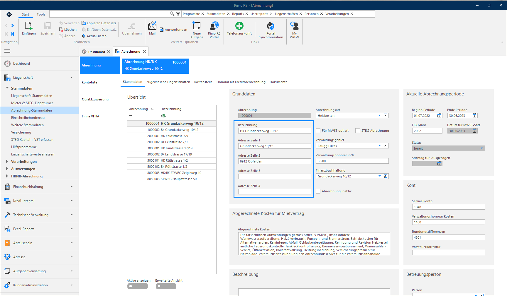Open Status bereit dropdown
This screenshot has height=296, width=507.
click(x=482, y=148)
